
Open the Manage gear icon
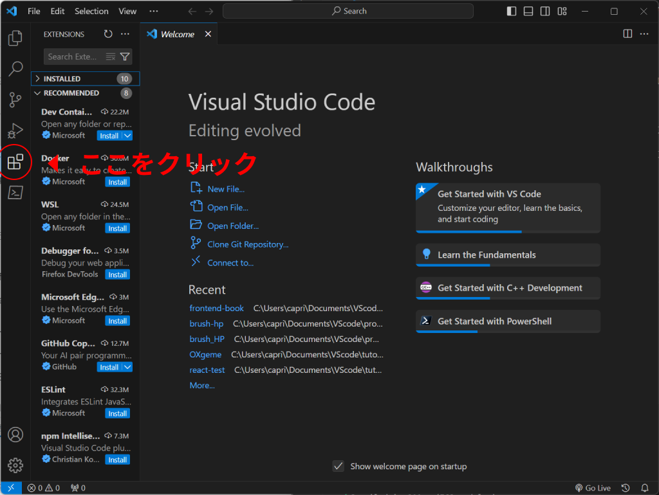pyautogui.click(x=15, y=465)
